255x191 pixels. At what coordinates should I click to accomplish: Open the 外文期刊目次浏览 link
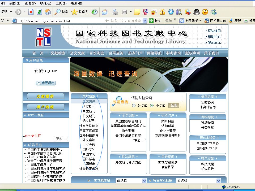[128, 162]
